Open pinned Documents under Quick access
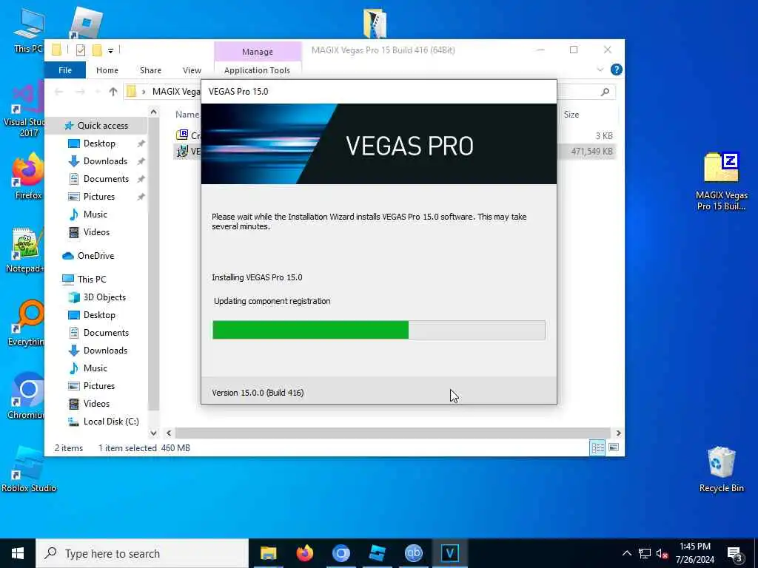This screenshot has height=568, width=758. coord(106,179)
